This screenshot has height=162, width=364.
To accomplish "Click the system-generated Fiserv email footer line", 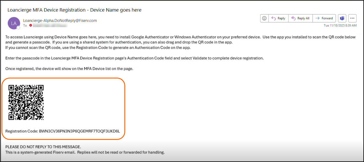I will pyautogui.click(x=85, y=152).
